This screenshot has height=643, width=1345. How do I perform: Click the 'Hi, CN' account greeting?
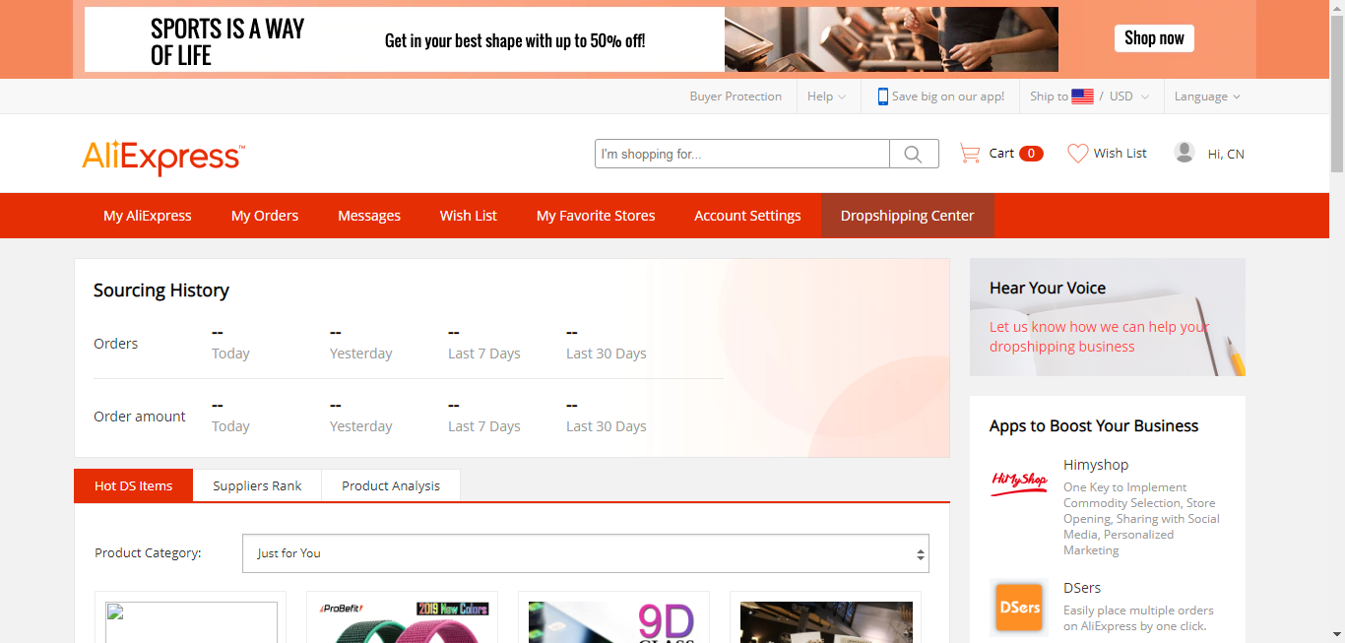[1226, 154]
